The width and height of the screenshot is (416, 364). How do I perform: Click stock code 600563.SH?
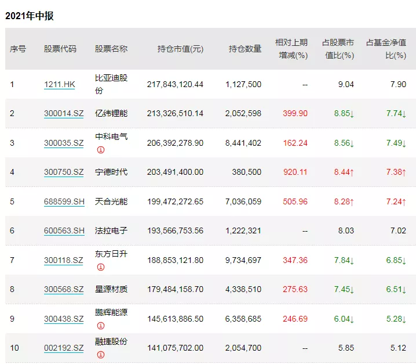coord(64,231)
